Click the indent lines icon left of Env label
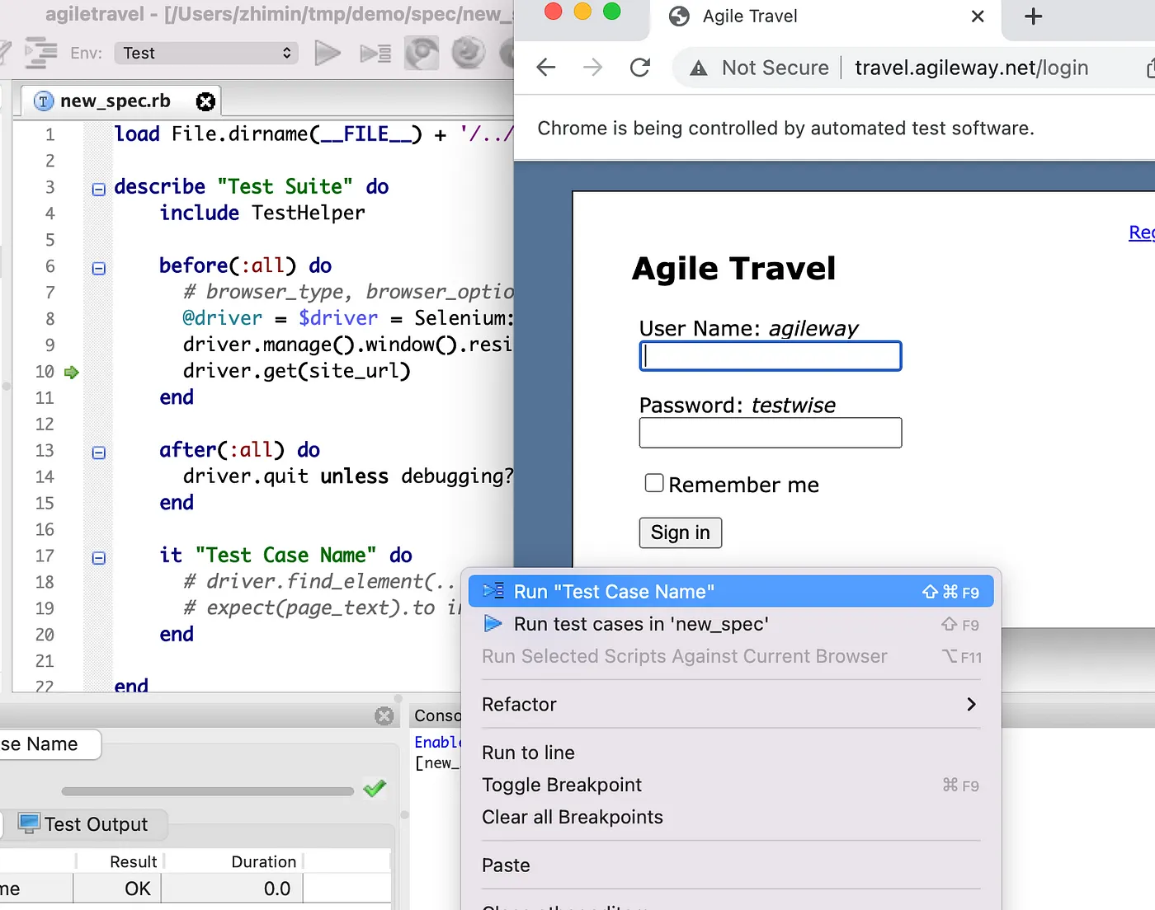This screenshot has width=1155, height=910. pyautogui.click(x=40, y=53)
